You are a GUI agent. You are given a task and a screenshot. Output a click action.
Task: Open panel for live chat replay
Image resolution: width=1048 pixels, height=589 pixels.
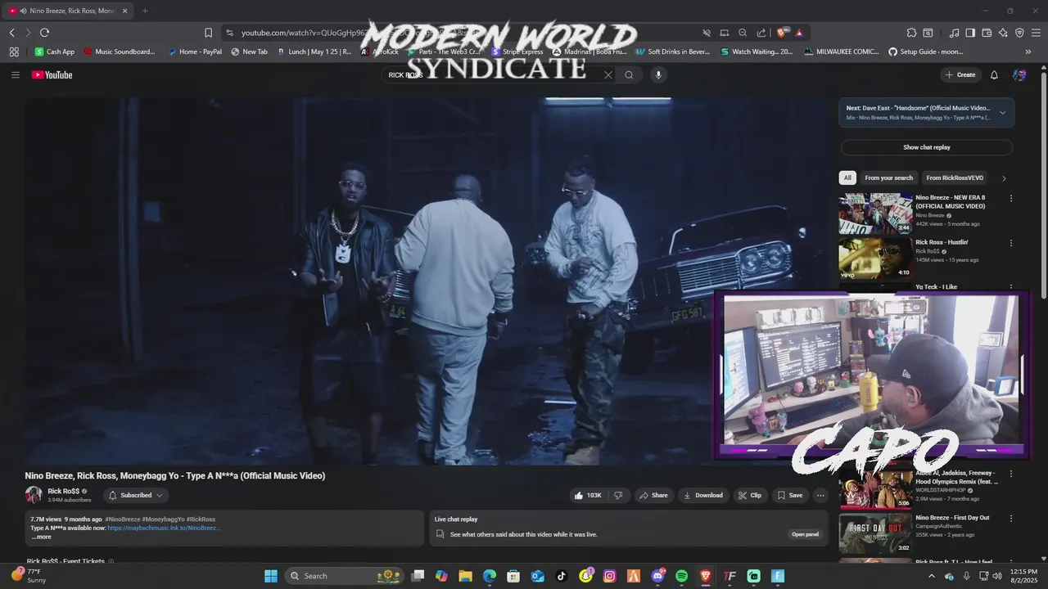(805, 534)
